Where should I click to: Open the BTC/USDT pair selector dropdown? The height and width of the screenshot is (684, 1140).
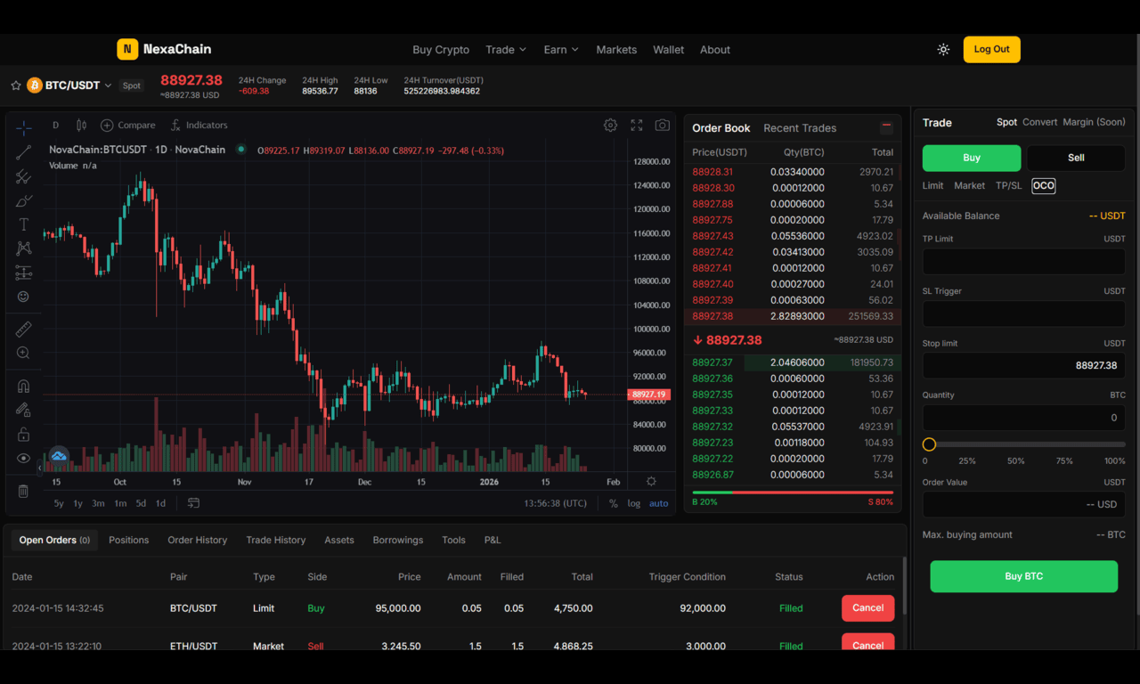[108, 85]
